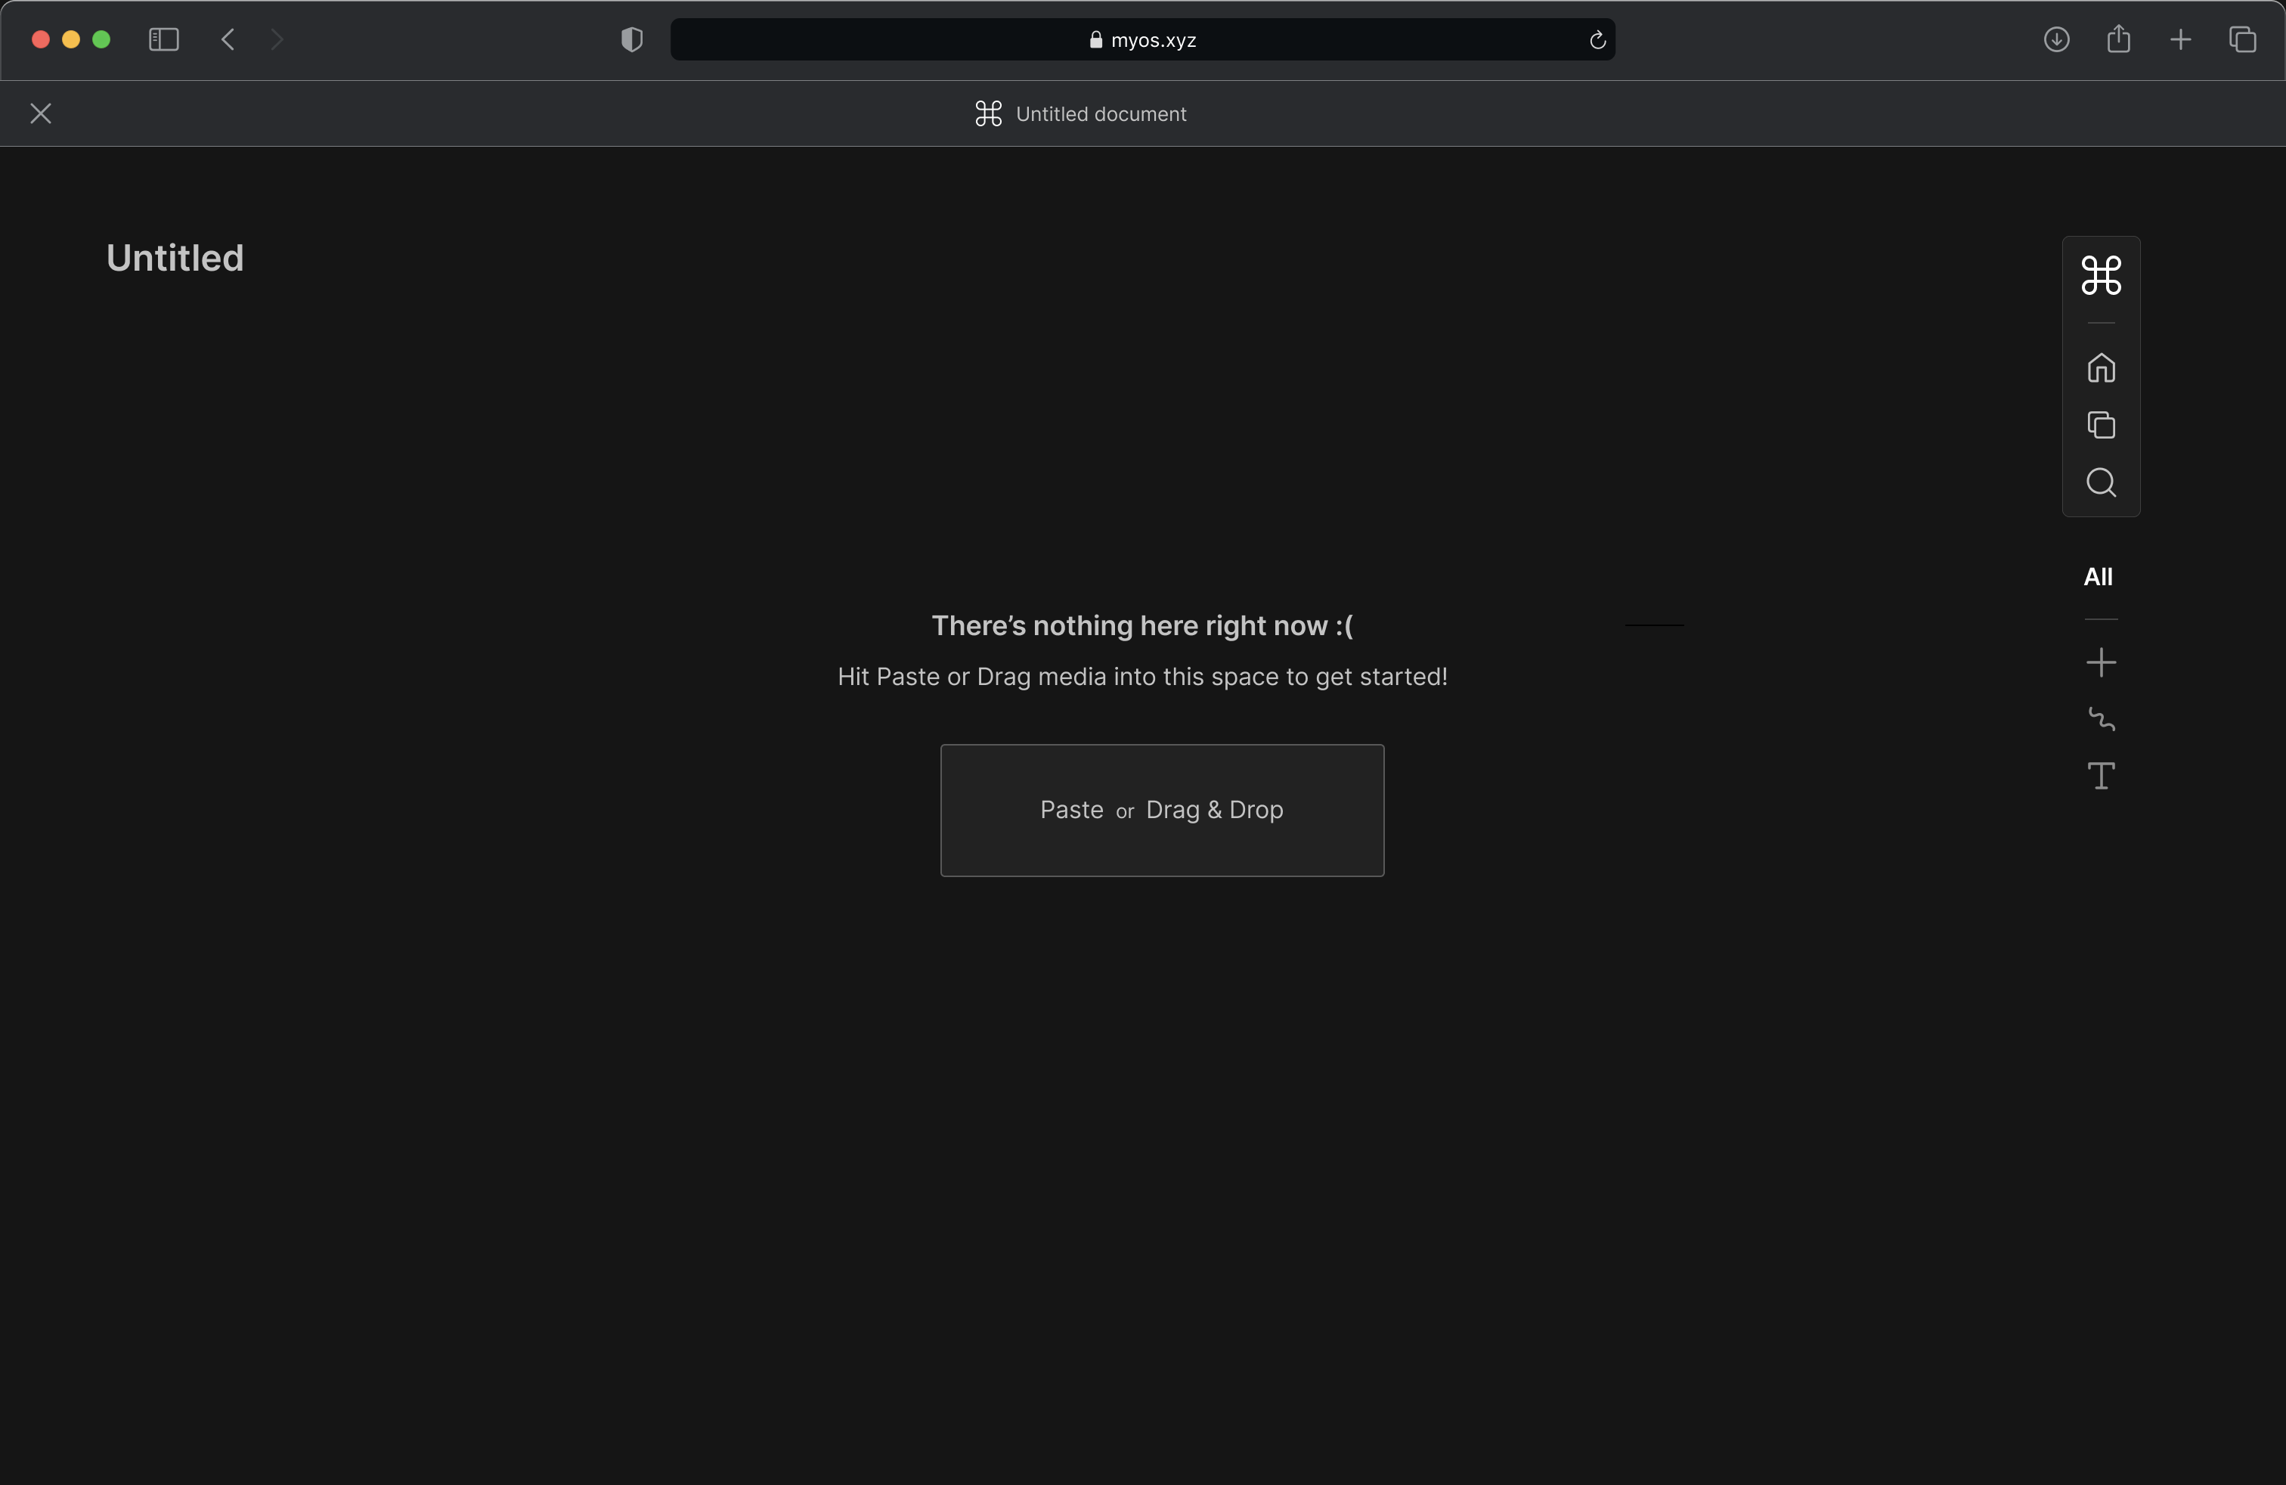Screen dimensions: 2286x1485
Task: Click the command symbol logo in sidebar
Action: click(2101, 276)
